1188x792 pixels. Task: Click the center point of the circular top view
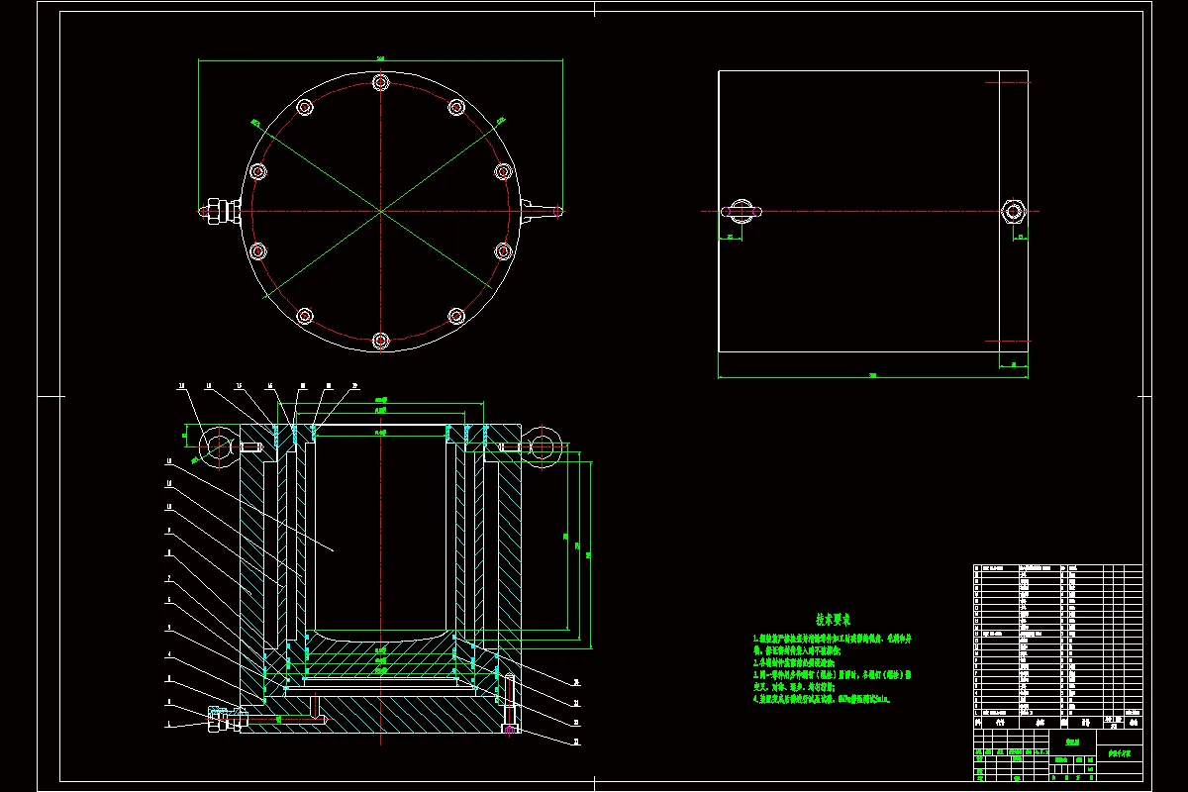(x=380, y=211)
